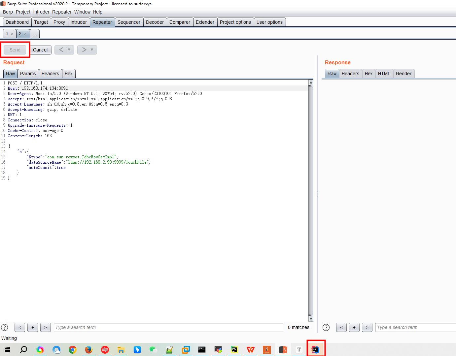Open Notepad++ from the taskbar
Image resolution: width=456 pixels, height=356 pixels.
click(169, 350)
